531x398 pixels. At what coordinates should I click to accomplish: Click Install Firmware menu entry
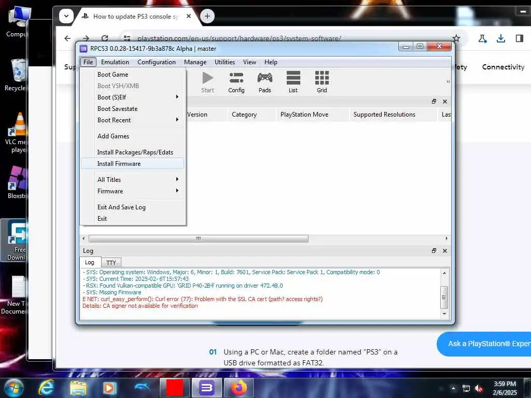coord(133,163)
